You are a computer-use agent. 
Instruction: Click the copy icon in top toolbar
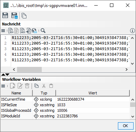[x=24, y=16]
